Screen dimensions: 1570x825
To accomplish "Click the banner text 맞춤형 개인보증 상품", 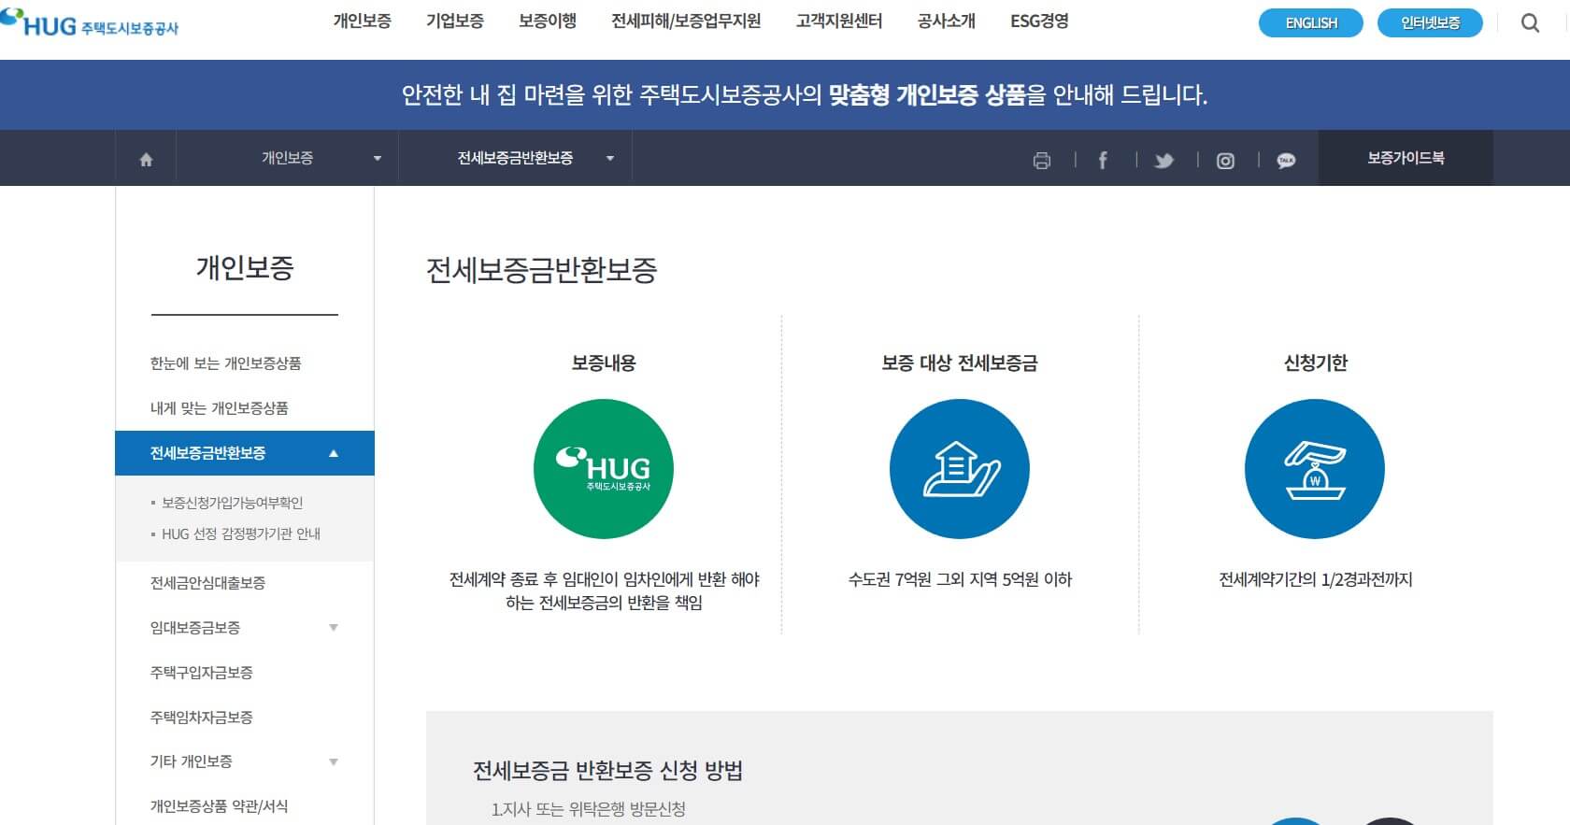I will (927, 95).
